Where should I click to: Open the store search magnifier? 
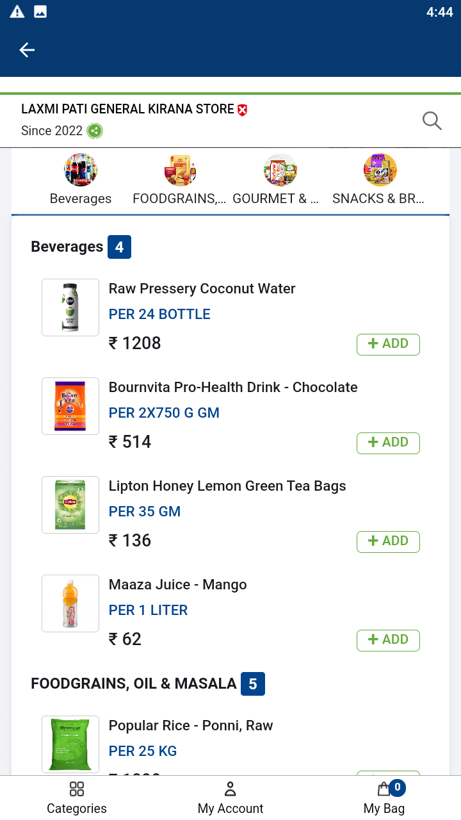coord(432,120)
